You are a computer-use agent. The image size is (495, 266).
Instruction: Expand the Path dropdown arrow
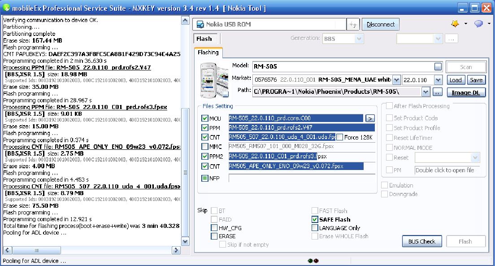click(x=426, y=92)
